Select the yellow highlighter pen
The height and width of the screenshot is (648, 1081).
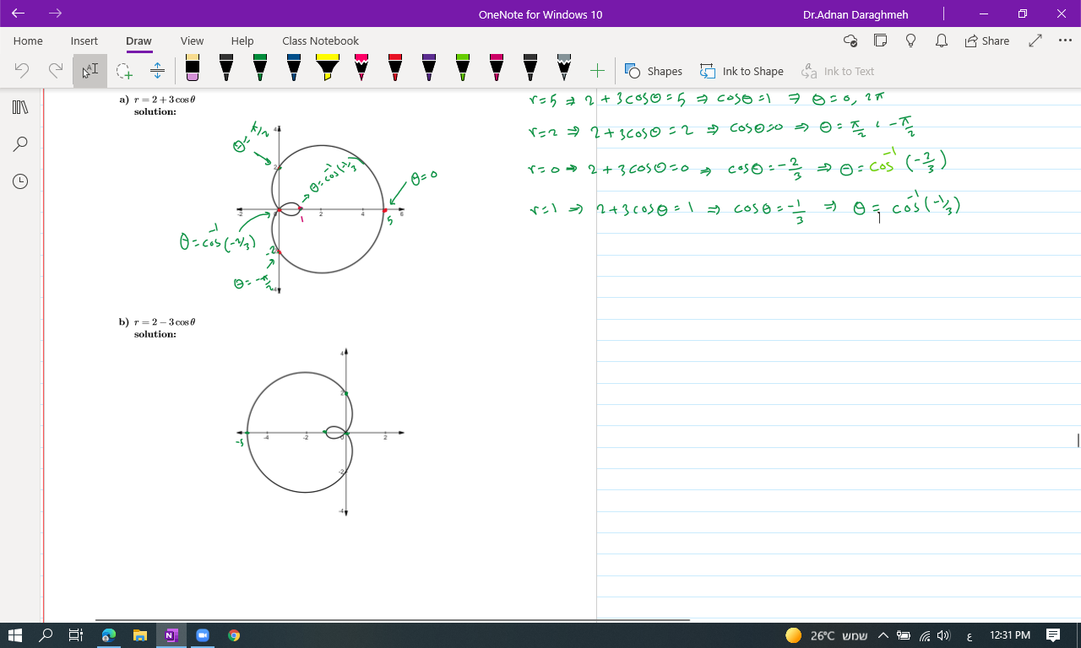pos(328,68)
